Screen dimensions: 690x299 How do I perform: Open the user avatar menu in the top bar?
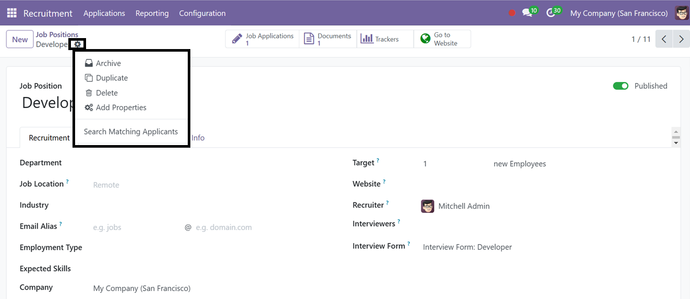[682, 13]
